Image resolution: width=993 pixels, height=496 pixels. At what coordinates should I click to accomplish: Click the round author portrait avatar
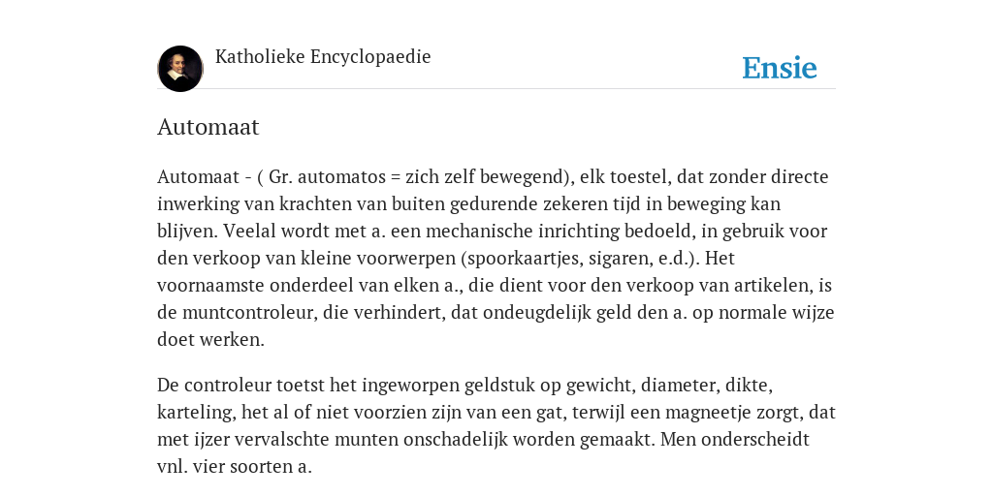pos(180,69)
